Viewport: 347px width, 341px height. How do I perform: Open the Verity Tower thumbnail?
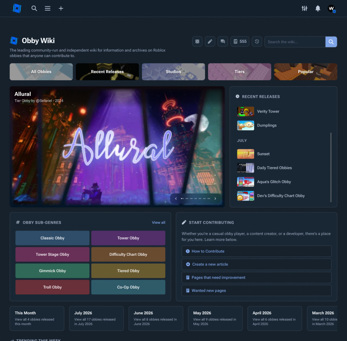click(245, 112)
